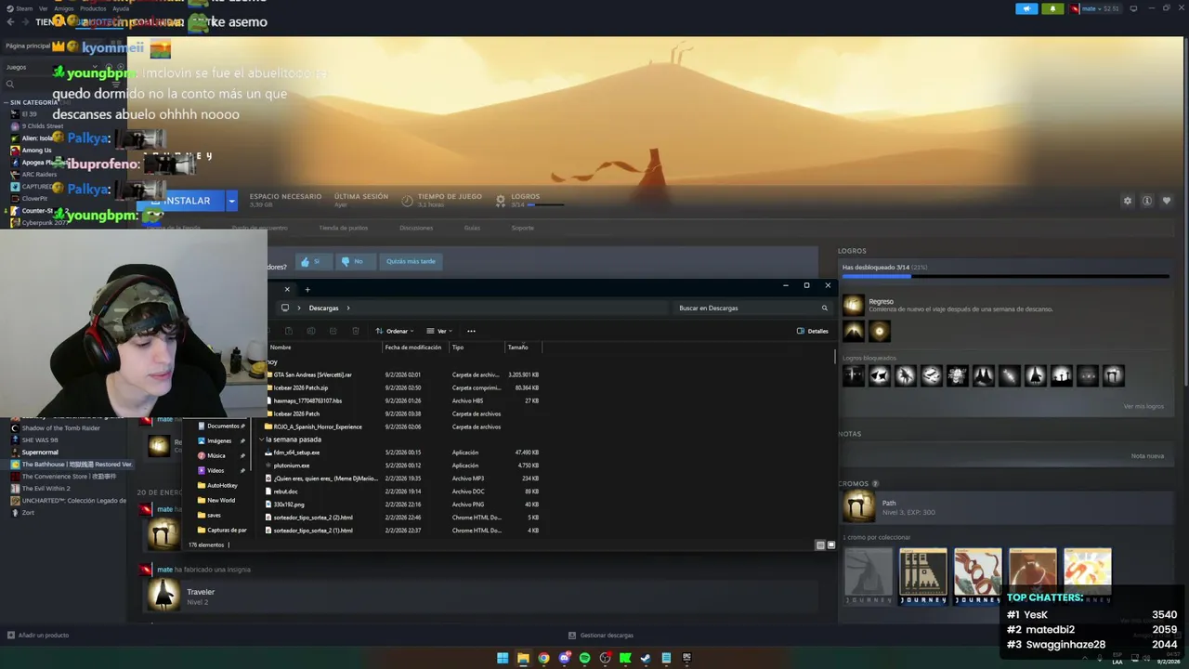Viewport: 1189px width, 669px height.
Task: Open File Explorer from the taskbar
Action: pos(523,658)
